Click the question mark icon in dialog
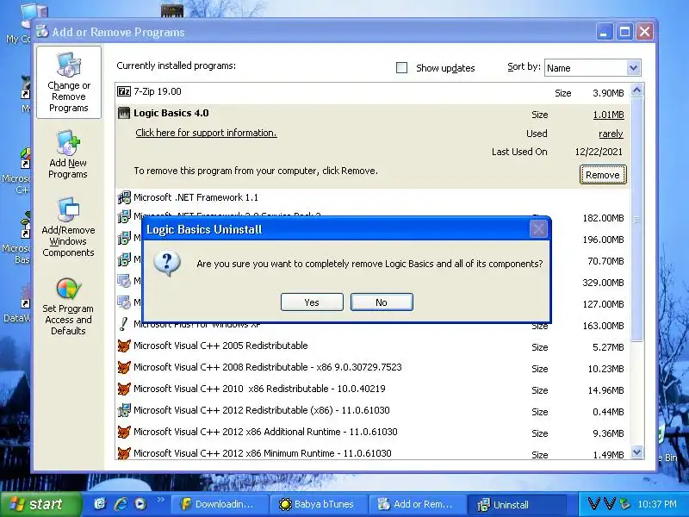The width and height of the screenshot is (689, 517). [166, 264]
